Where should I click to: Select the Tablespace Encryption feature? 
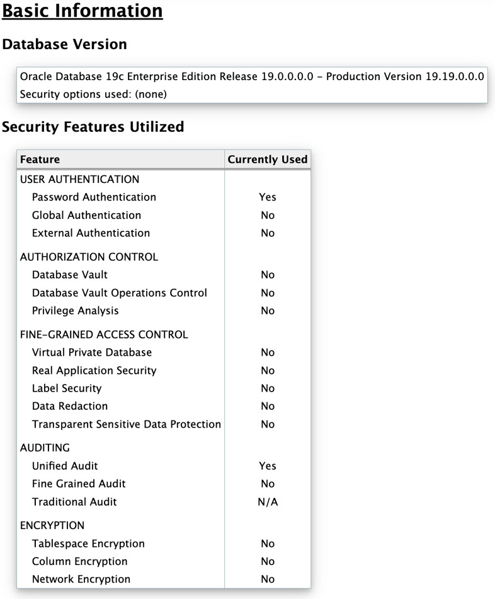[x=88, y=544]
